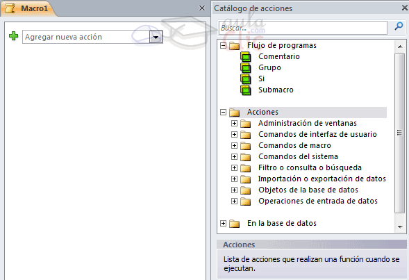Click the Macro1 scroll icon on the tab

[x=10, y=8]
